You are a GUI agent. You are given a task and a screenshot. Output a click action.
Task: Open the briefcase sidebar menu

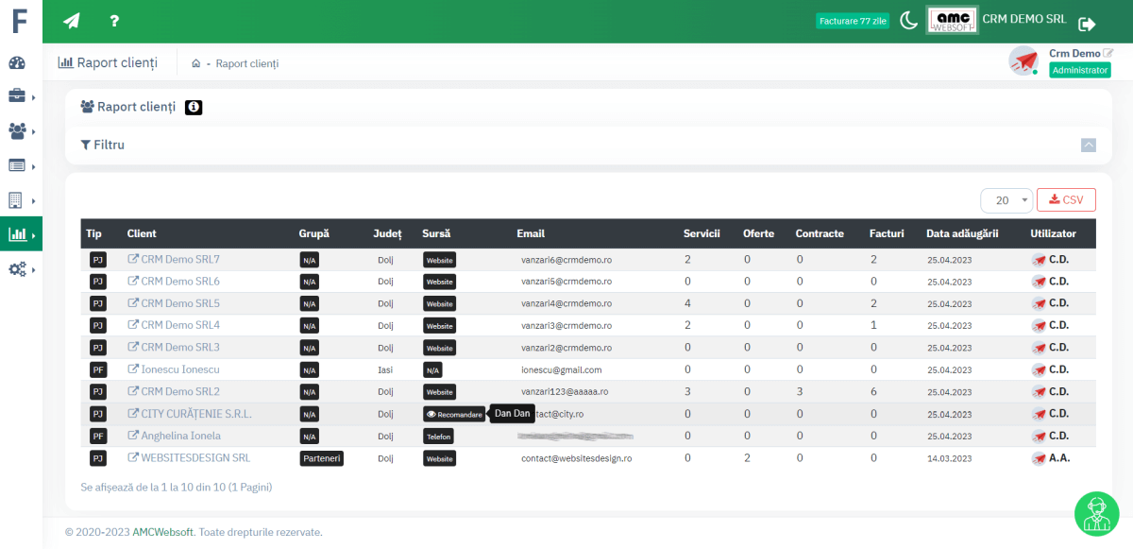17,96
